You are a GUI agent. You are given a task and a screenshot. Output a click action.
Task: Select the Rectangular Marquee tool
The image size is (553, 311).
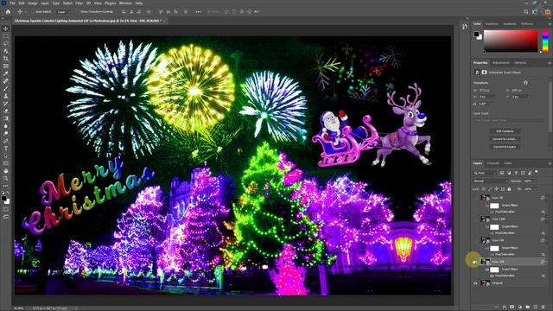coord(6,36)
